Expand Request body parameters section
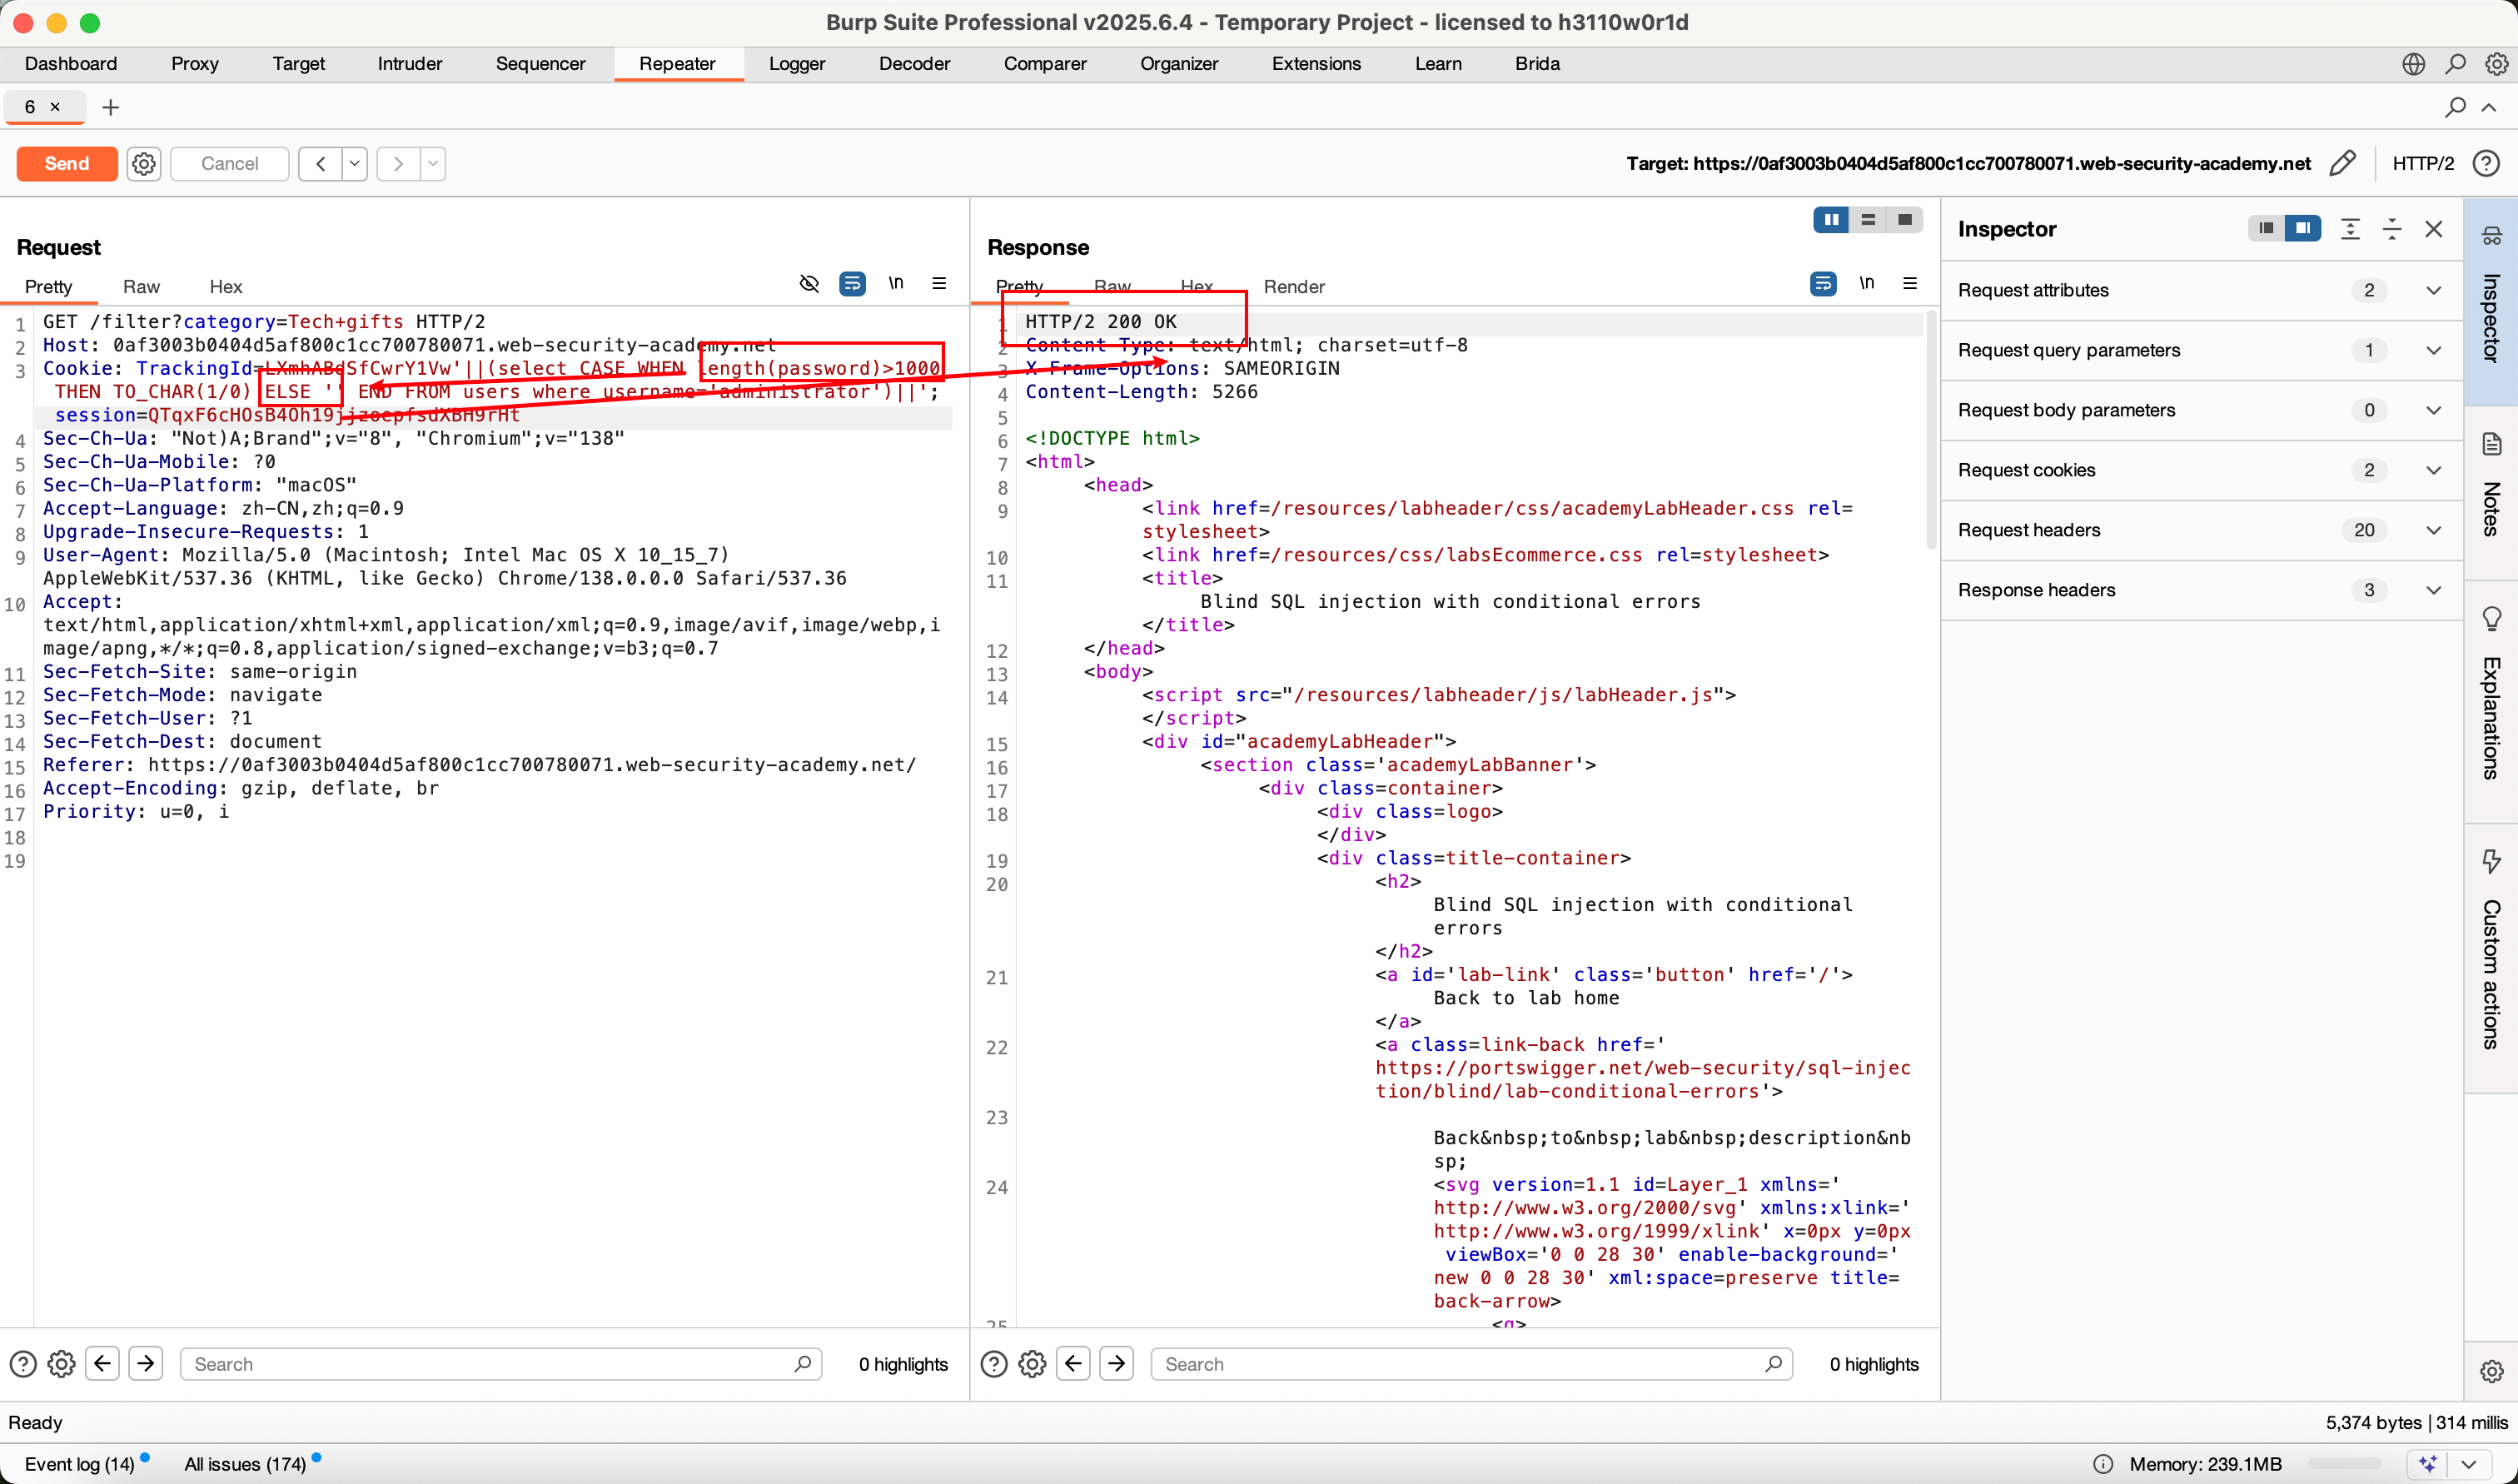This screenshot has width=2518, height=1484. [x=2202, y=410]
